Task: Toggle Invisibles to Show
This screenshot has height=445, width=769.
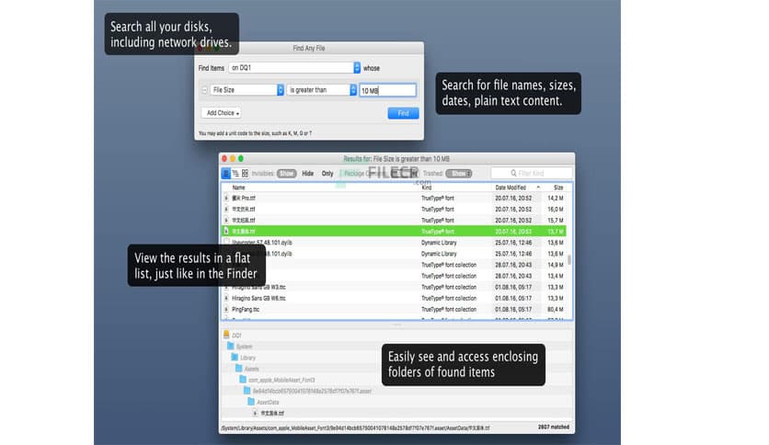Action: click(x=286, y=174)
